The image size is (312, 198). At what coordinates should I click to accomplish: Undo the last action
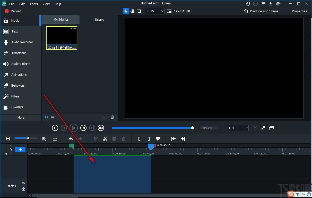pos(71,139)
